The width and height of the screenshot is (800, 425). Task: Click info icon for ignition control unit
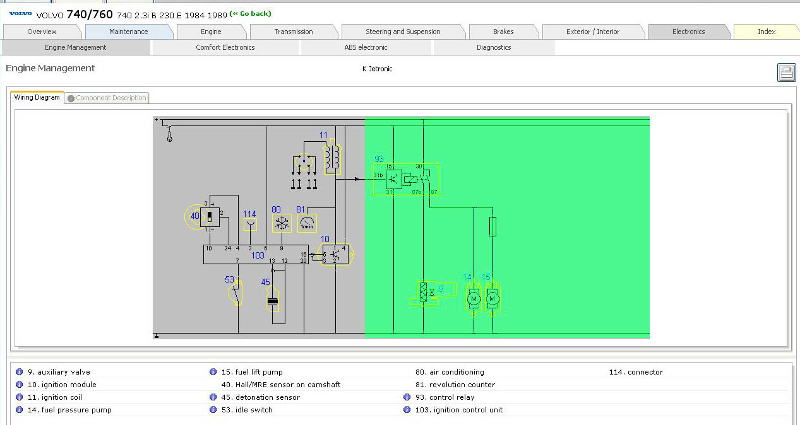pyautogui.click(x=407, y=410)
